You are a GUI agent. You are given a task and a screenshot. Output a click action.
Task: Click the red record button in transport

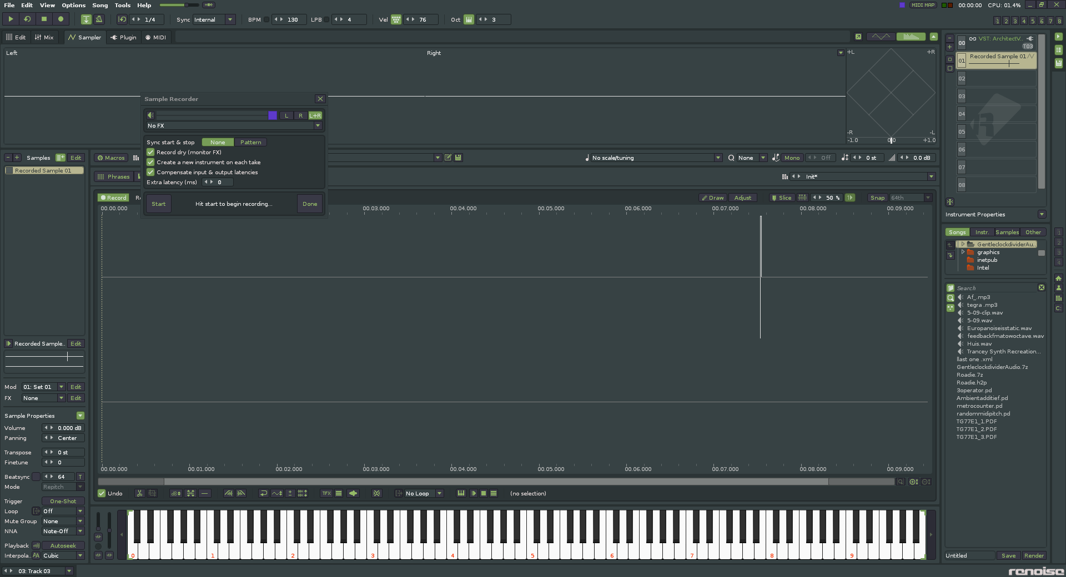coord(61,19)
